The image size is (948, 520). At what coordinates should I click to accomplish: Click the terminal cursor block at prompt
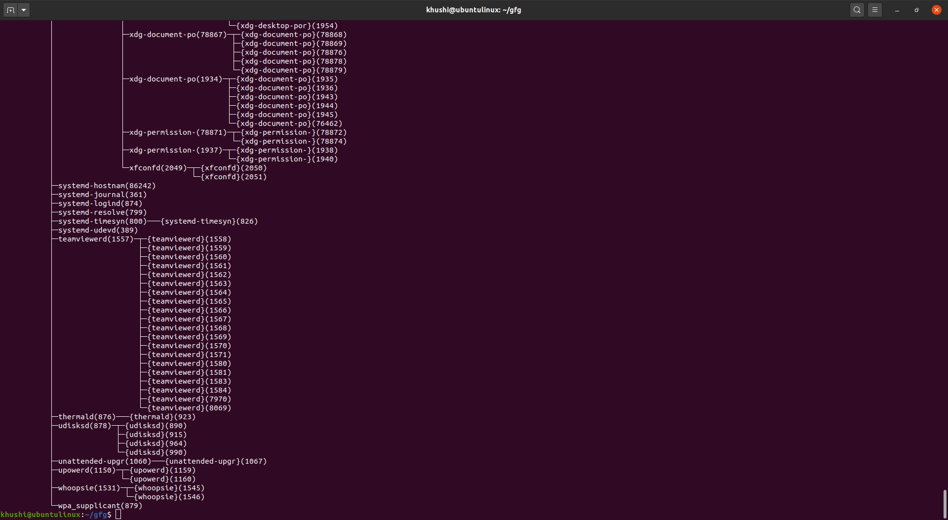(118, 515)
